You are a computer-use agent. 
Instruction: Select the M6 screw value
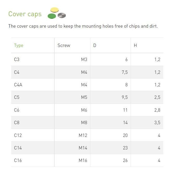coord(84,110)
